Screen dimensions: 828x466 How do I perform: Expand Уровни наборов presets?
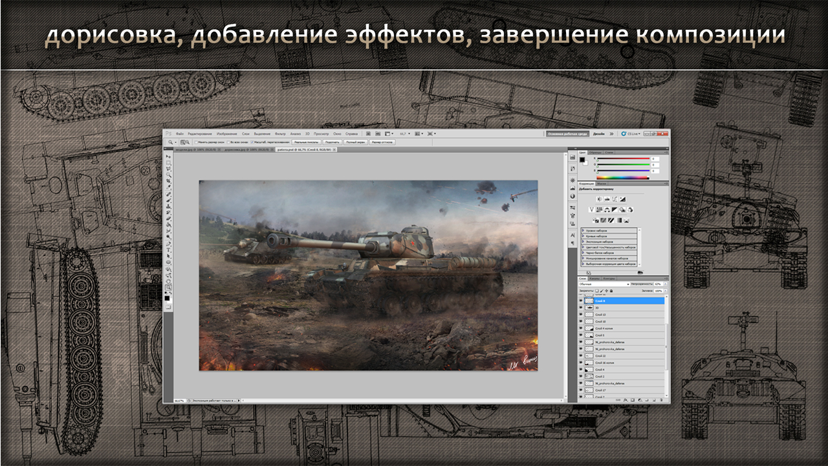click(x=583, y=230)
